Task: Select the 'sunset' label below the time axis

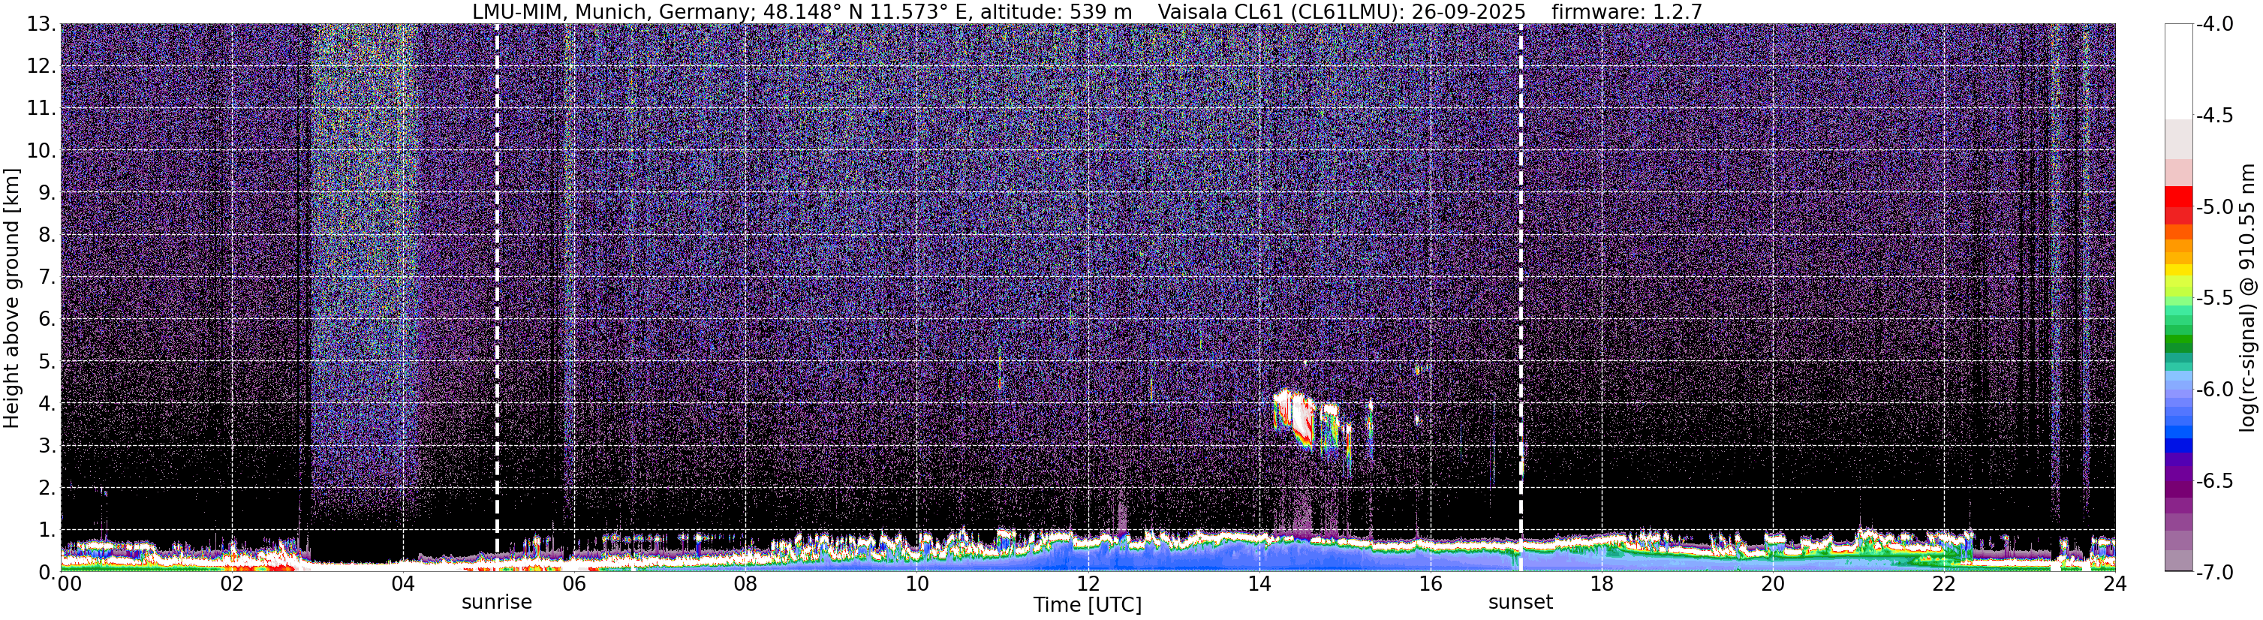Action: click(x=1521, y=603)
